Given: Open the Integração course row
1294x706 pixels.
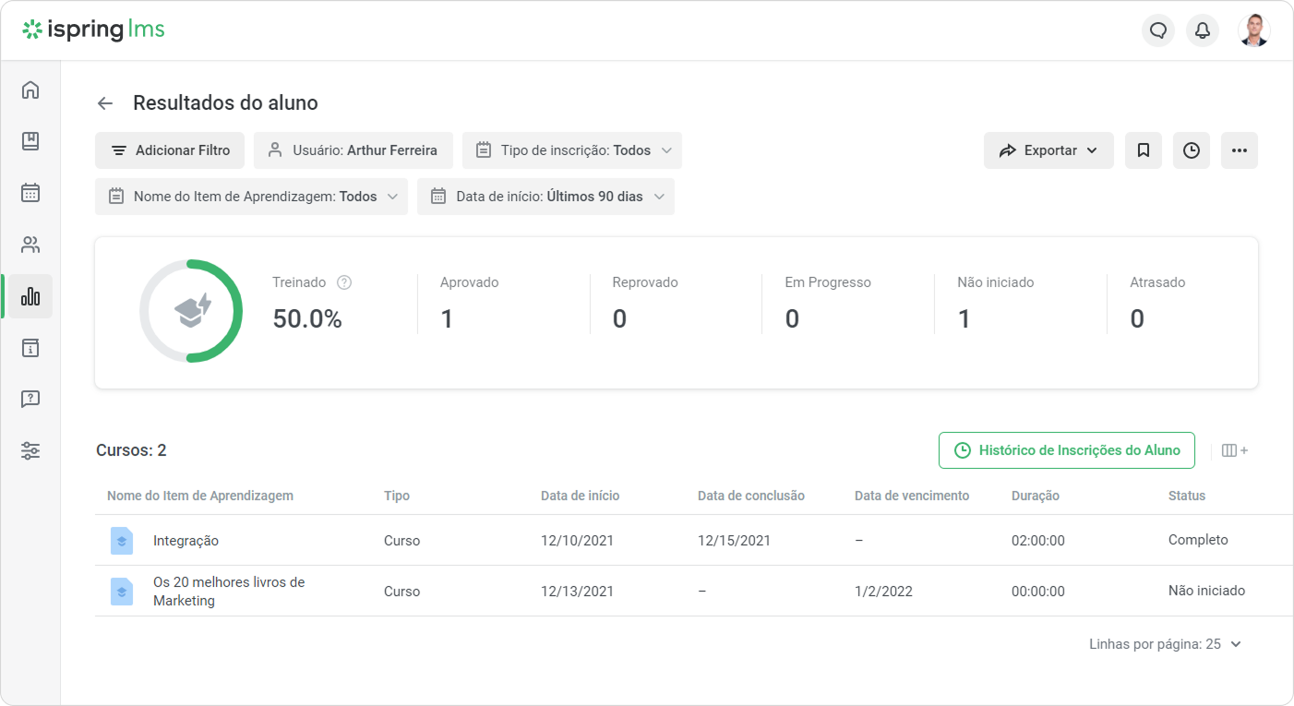Looking at the screenshot, I should [186, 541].
